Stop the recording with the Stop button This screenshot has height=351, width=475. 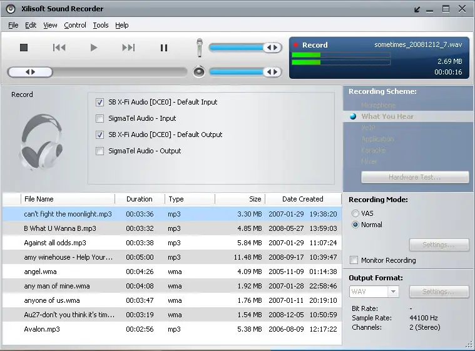24,48
